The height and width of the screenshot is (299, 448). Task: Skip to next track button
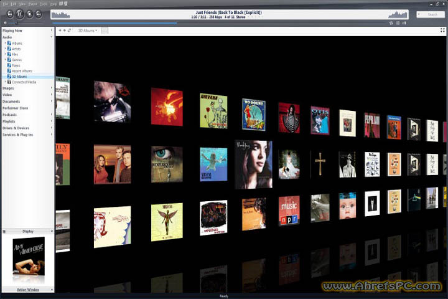39,14
